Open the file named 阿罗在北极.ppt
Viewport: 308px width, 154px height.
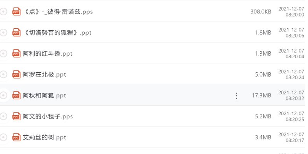[x=44, y=74]
